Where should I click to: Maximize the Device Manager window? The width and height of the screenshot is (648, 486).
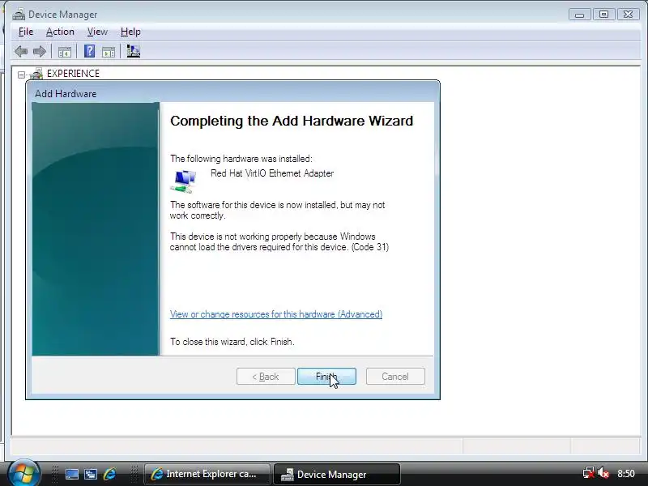pyautogui.click(x=603, y=15)
